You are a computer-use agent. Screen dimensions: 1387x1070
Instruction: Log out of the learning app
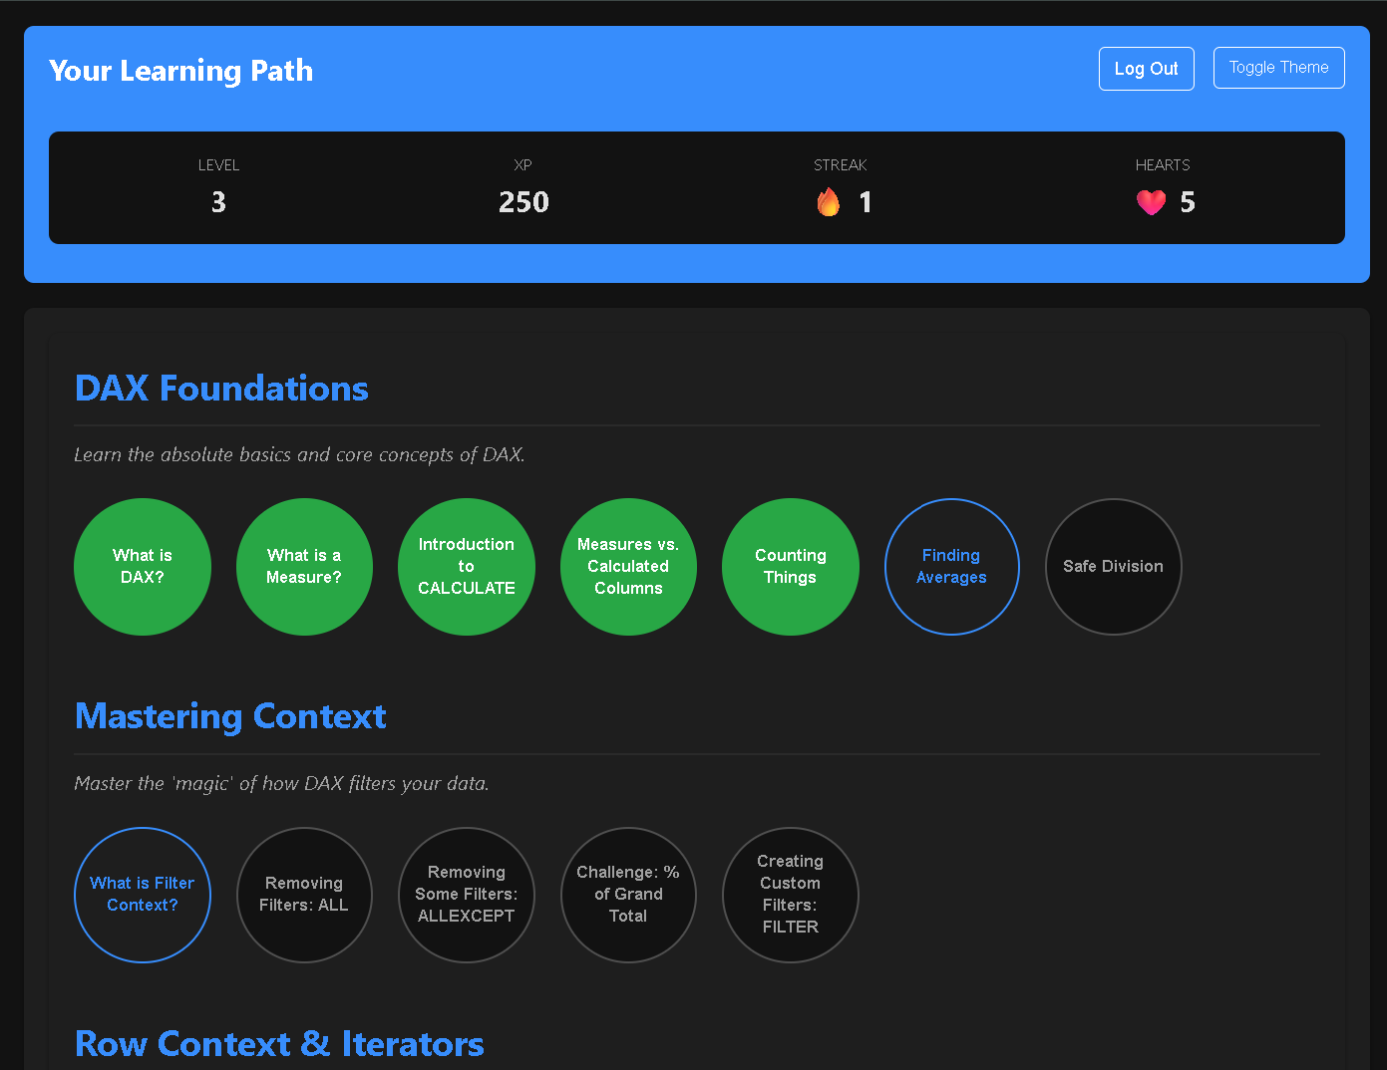[1146, 68]
